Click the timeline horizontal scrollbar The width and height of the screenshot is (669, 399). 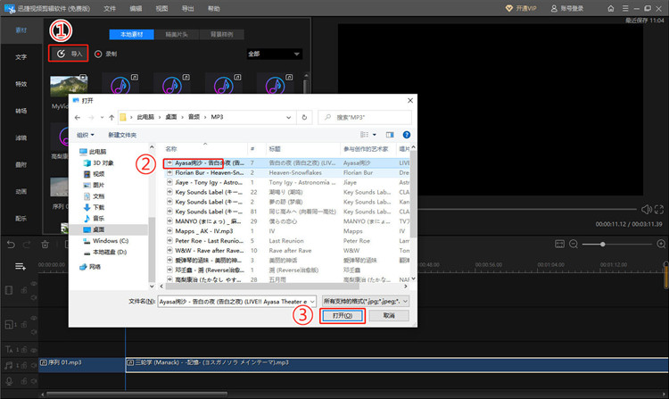pos(136,394)
